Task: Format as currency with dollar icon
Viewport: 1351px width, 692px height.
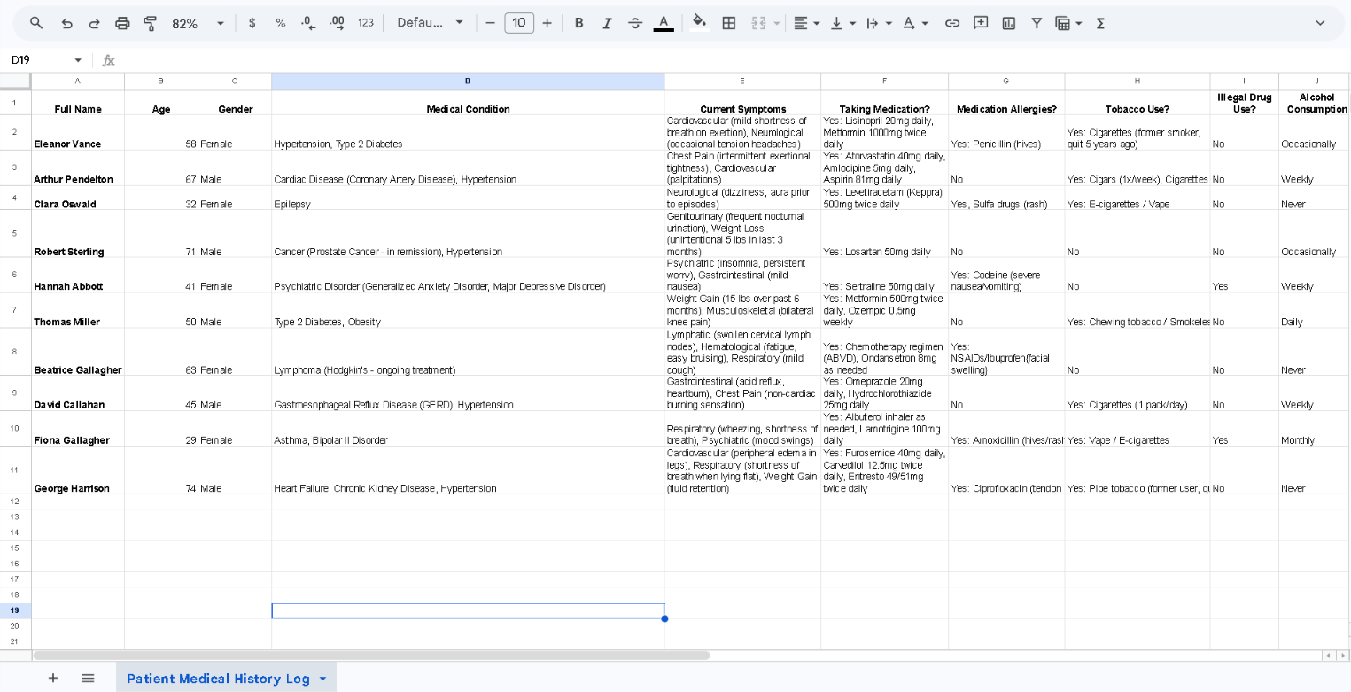Action: tap(252, 23)
